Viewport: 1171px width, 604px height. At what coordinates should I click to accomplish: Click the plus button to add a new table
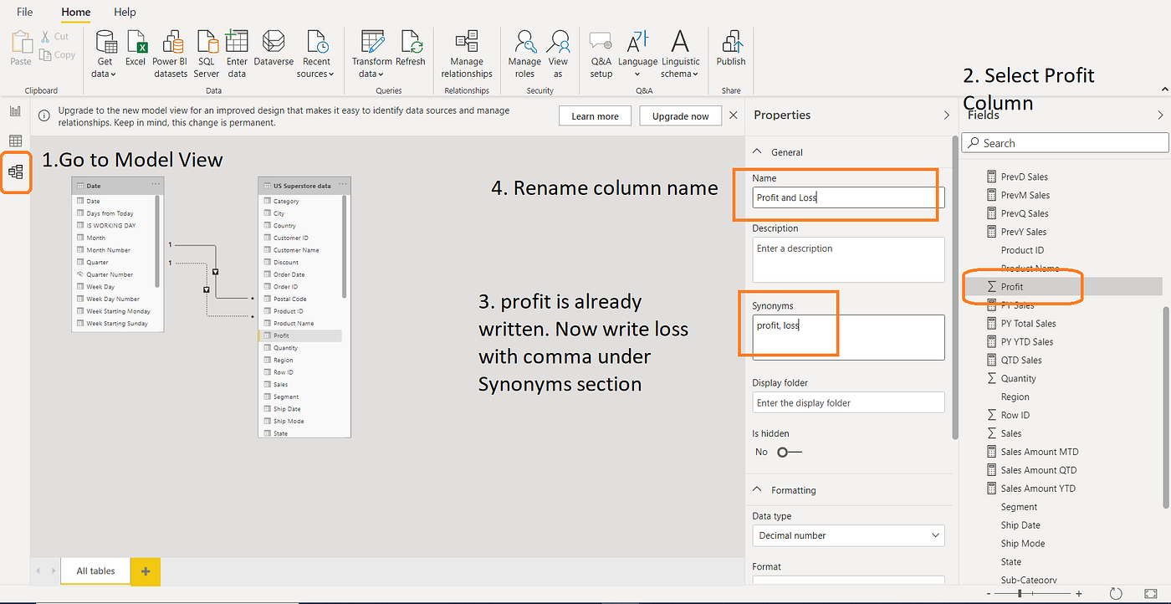click(145, 571)
